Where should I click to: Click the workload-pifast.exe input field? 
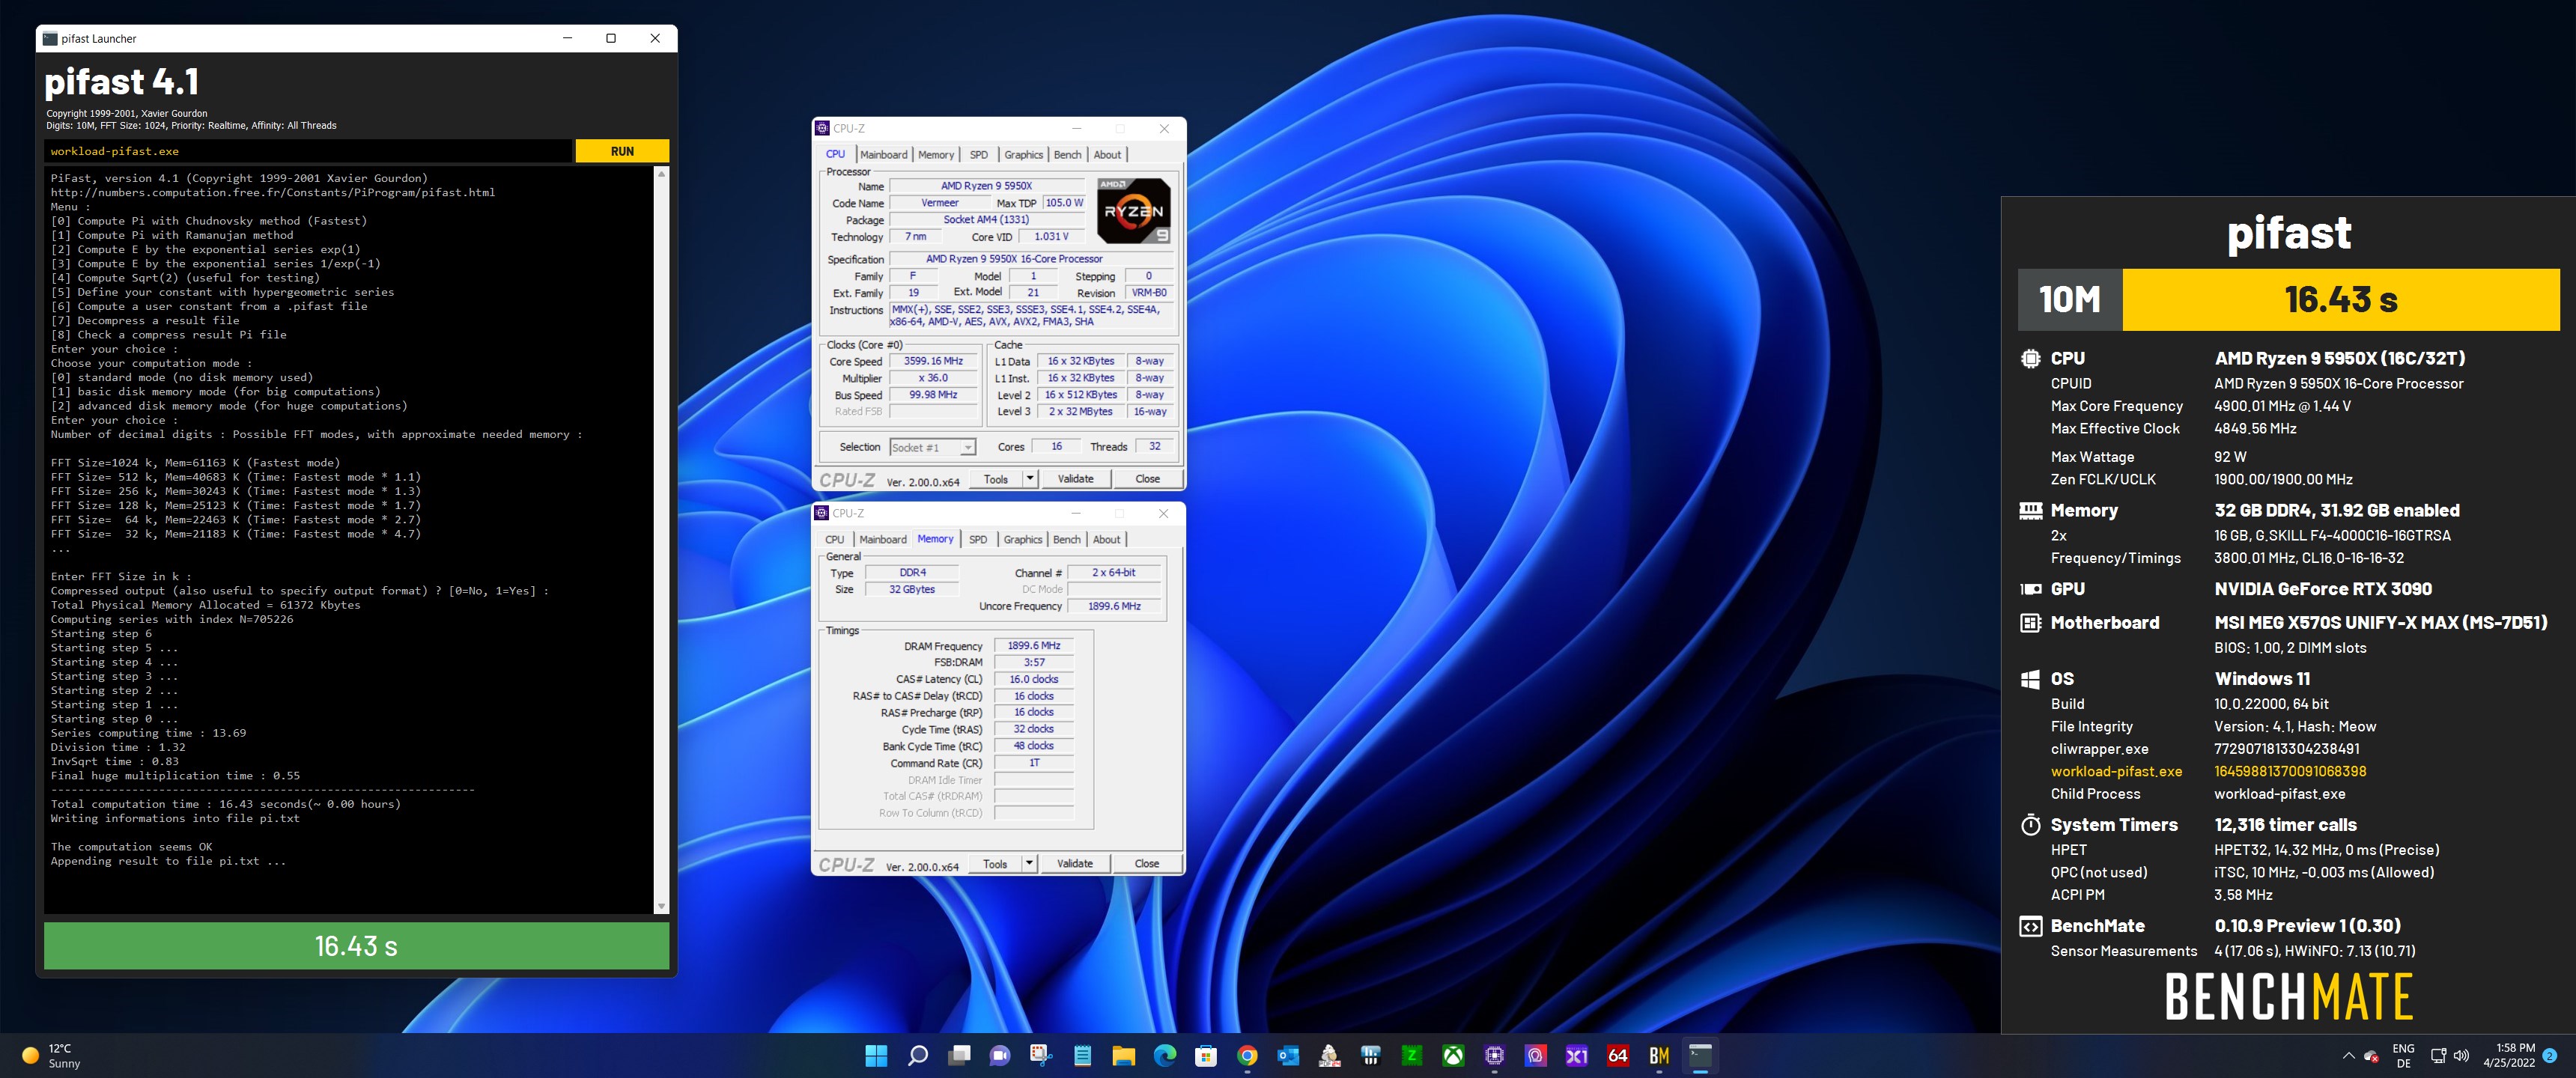click(308, 151)
